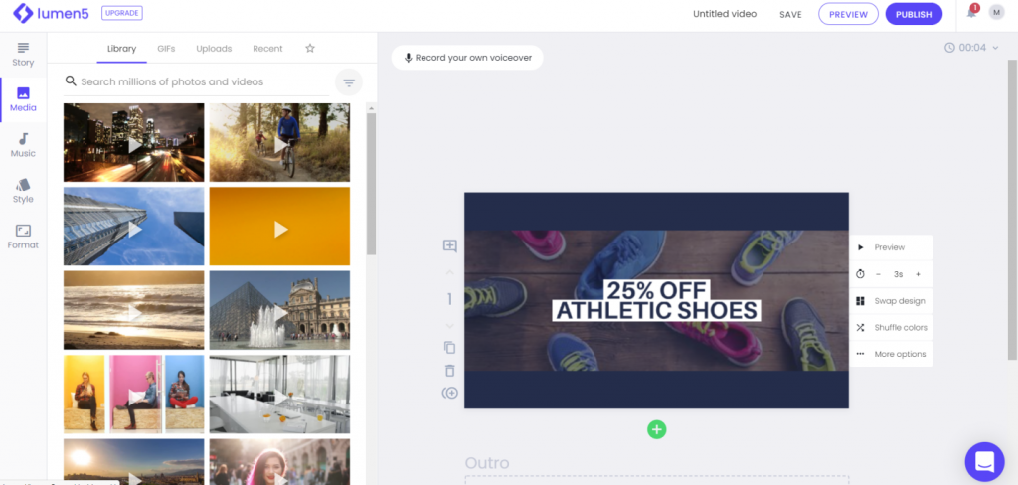The height and width of the screenshot is (485, 1018).
Task: Click the notifications bell icon
Action: click(972, 12)
